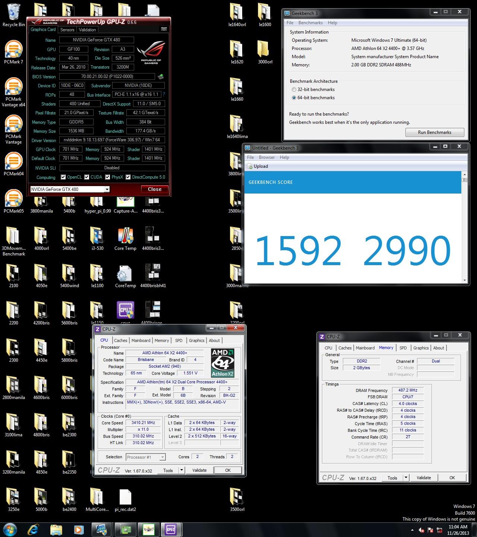Open Caches tab in CPU-Z CPU window
Image resolution: width=477 pixels, height=537 pixels.
tap(121, 340)
